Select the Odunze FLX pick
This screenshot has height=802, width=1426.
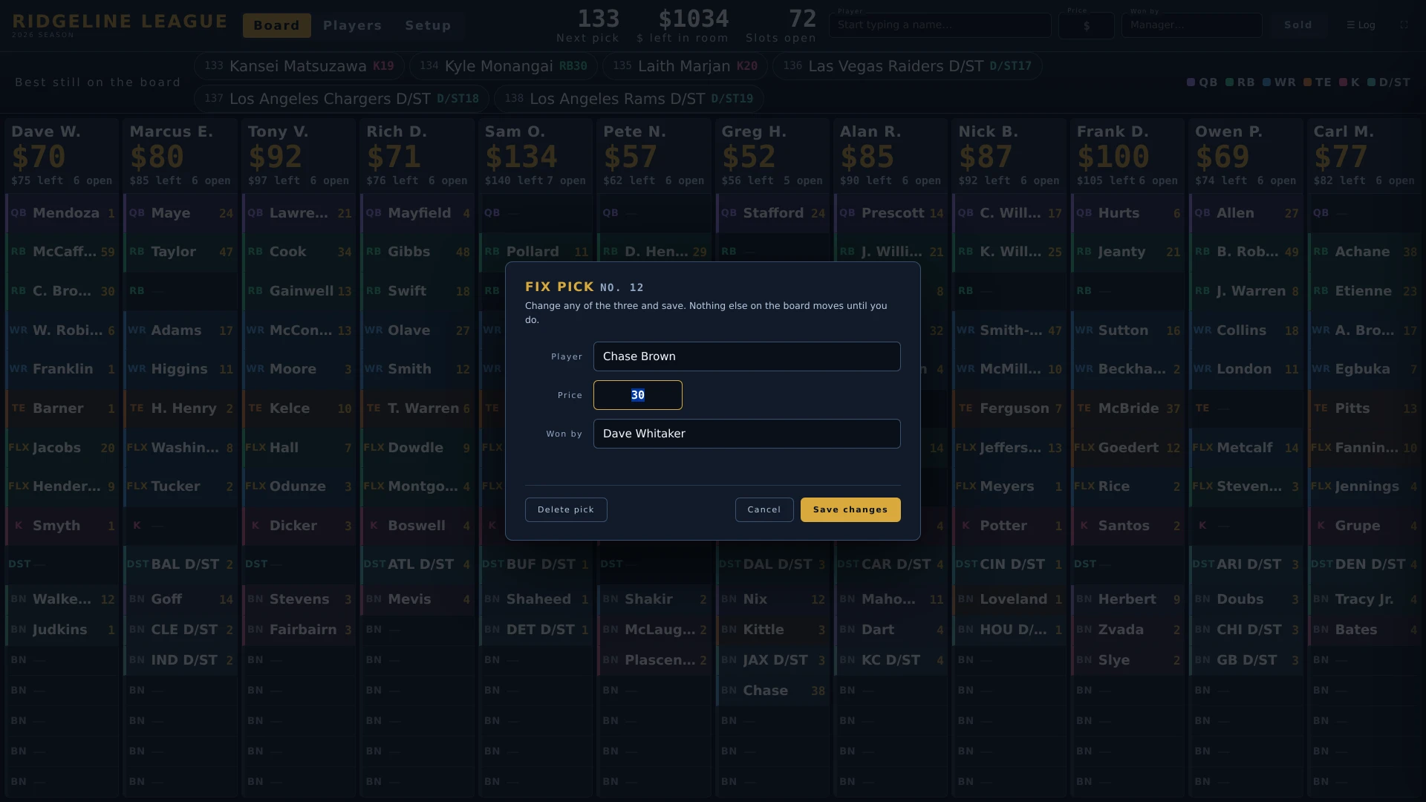[299, 486]
